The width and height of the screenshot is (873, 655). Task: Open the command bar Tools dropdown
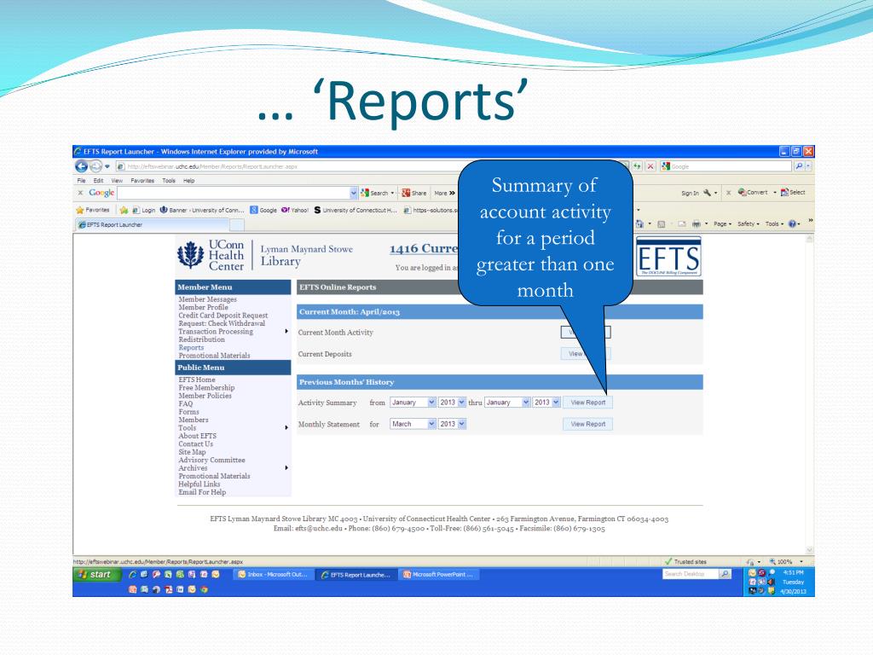coord(774,224)
